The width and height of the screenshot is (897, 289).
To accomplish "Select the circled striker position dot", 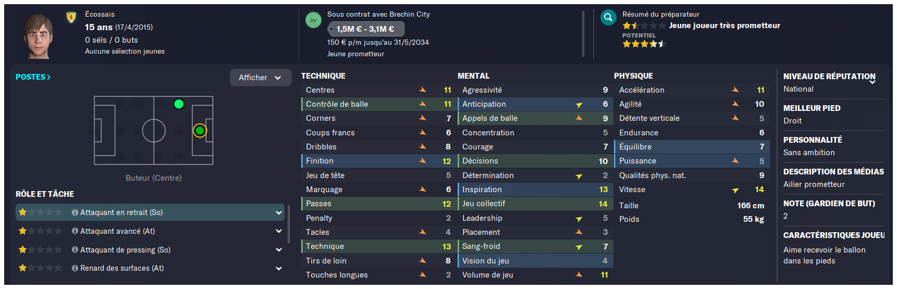I will [x=200, y=130].
